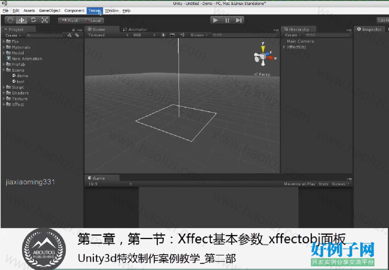Screen dimensions: 389x270
Task: Open the Layers dropdown
Action: pos(383,20)
